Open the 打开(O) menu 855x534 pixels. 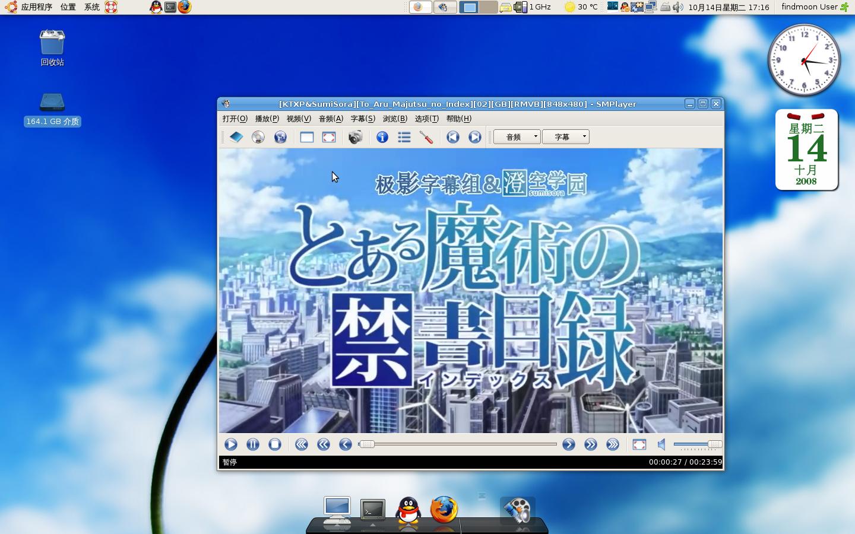coord(235,119)
